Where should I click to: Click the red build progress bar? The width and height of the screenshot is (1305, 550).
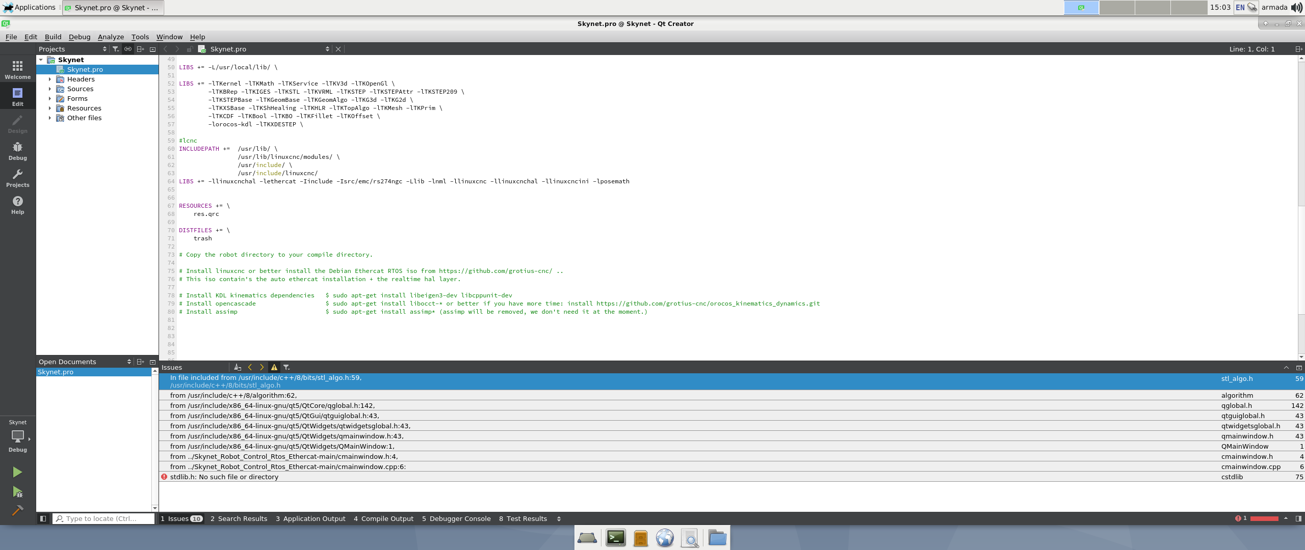(1264, 518)
